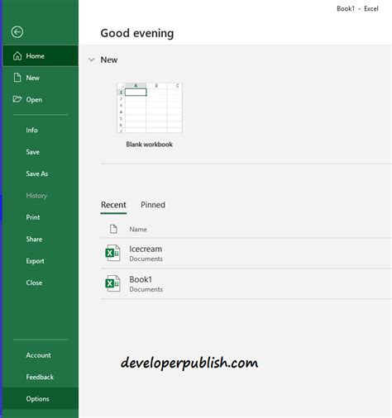The image size is (392, 418).
Task: Click the Home house icon in sidebar
Action: click(17, 56)
